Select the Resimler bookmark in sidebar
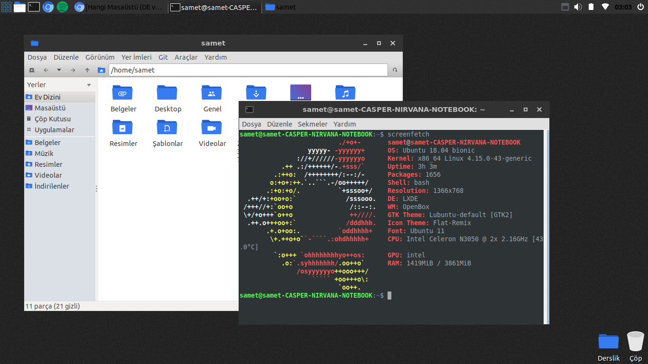648x364 pixels. click(60, 164)
